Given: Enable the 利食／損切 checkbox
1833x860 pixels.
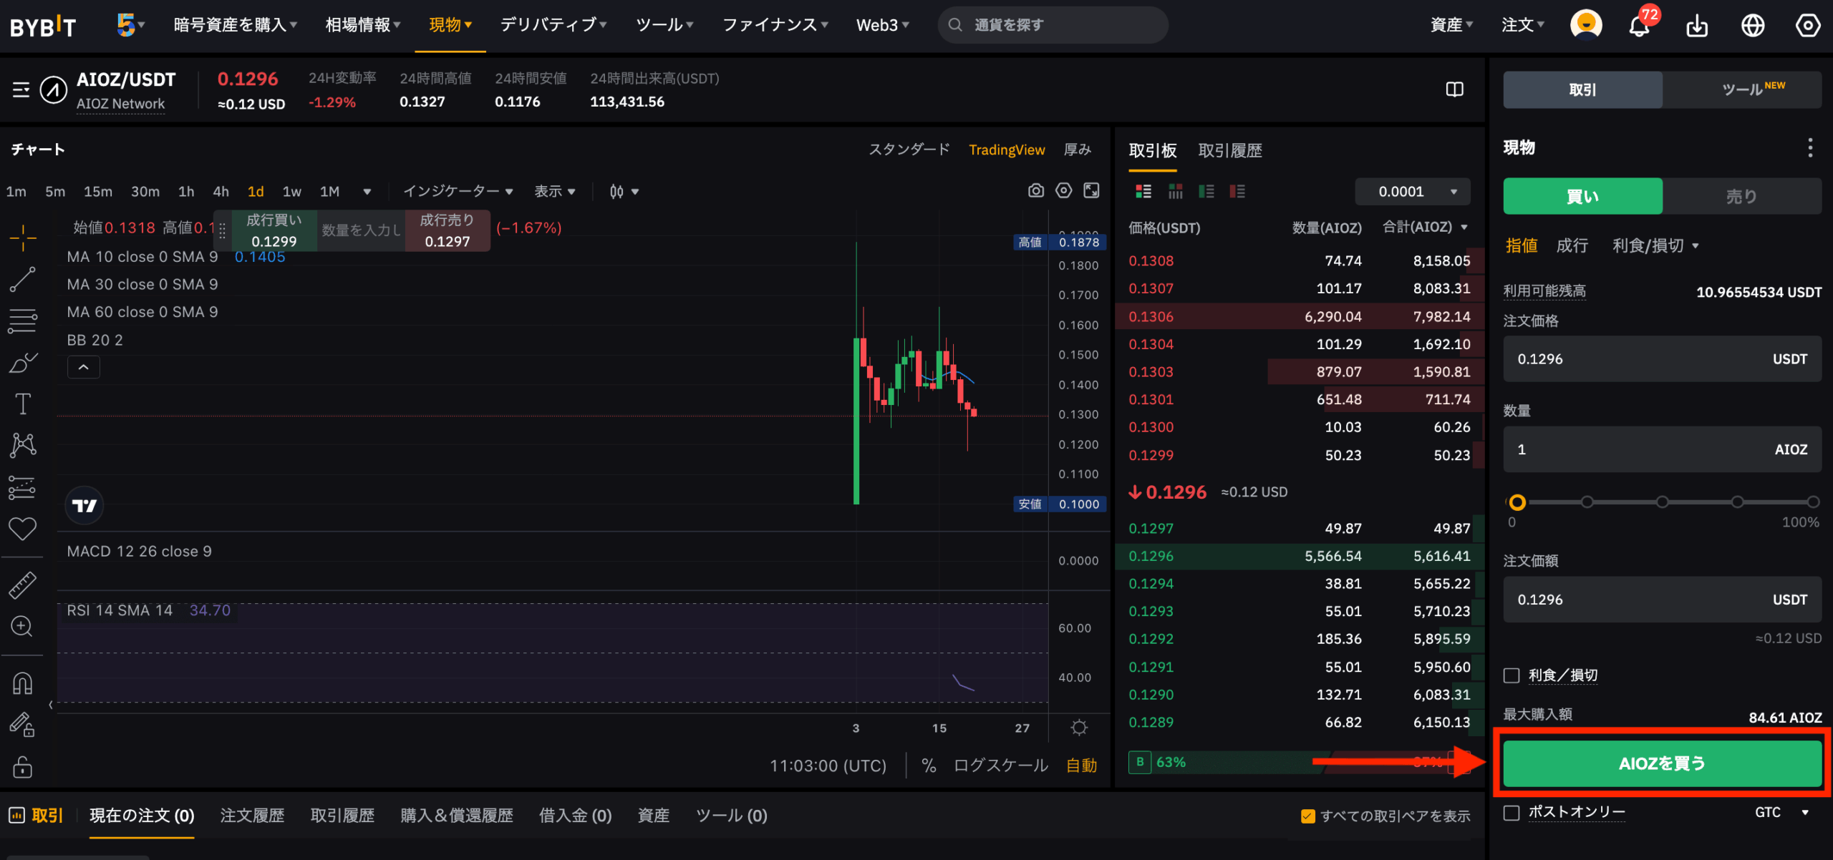Looking at the screenshot, I should (1512, 675).
